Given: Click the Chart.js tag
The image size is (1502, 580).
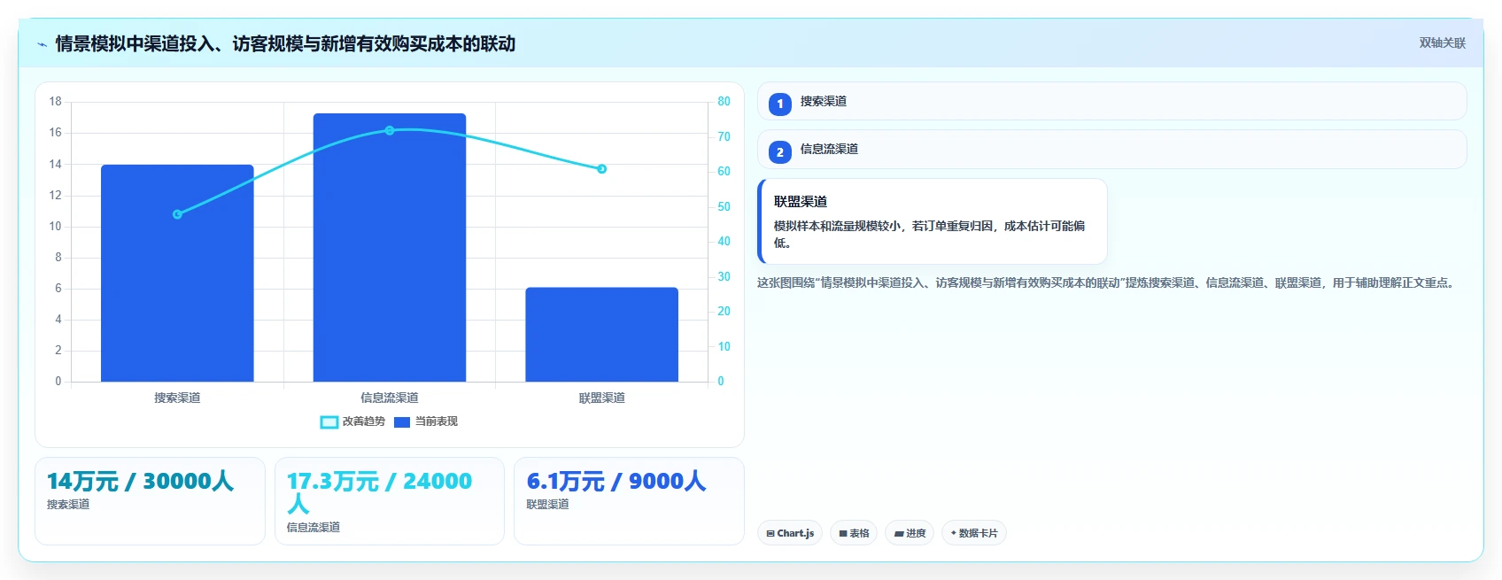Looking at the screenshot, I should (790, 533).
